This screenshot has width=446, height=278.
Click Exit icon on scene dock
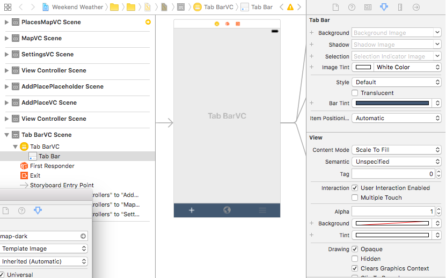click(x=238, y=24)
